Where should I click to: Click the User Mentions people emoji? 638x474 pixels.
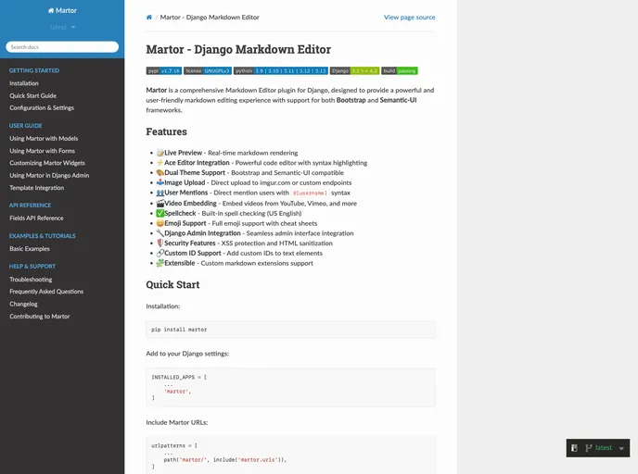160,193
